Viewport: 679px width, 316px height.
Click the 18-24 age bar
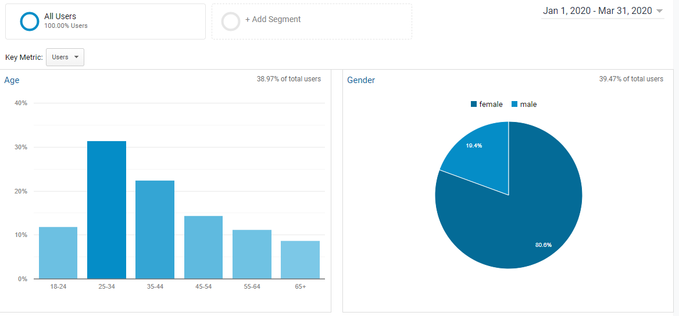(x=58, y=253)
